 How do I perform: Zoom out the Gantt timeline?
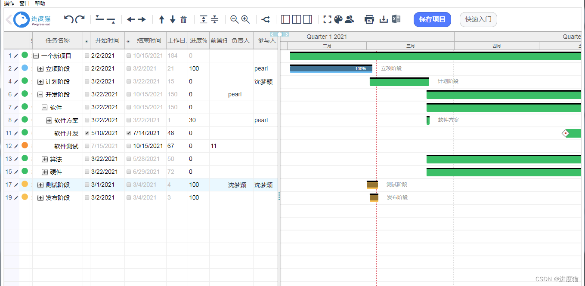pyautogui.click(x=235, y=19)
